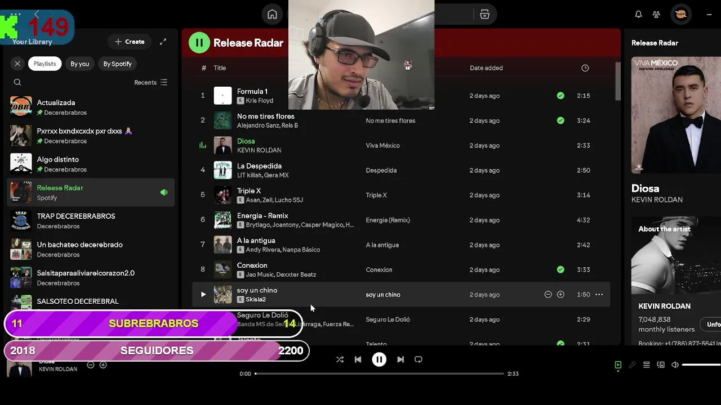Open the Actualizada playlist

(91, 107)
